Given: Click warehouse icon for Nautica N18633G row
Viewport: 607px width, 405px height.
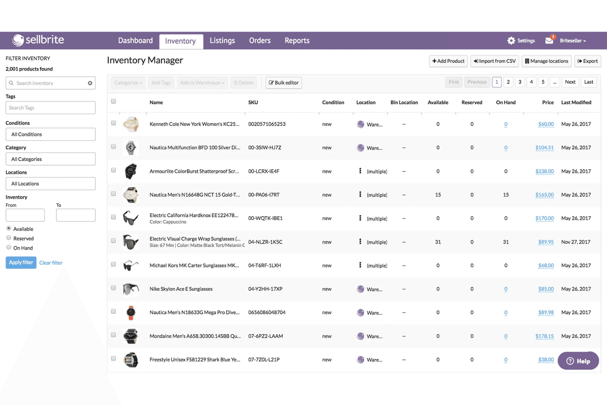Looking at the screenshot, I should [x=361, y=313].
